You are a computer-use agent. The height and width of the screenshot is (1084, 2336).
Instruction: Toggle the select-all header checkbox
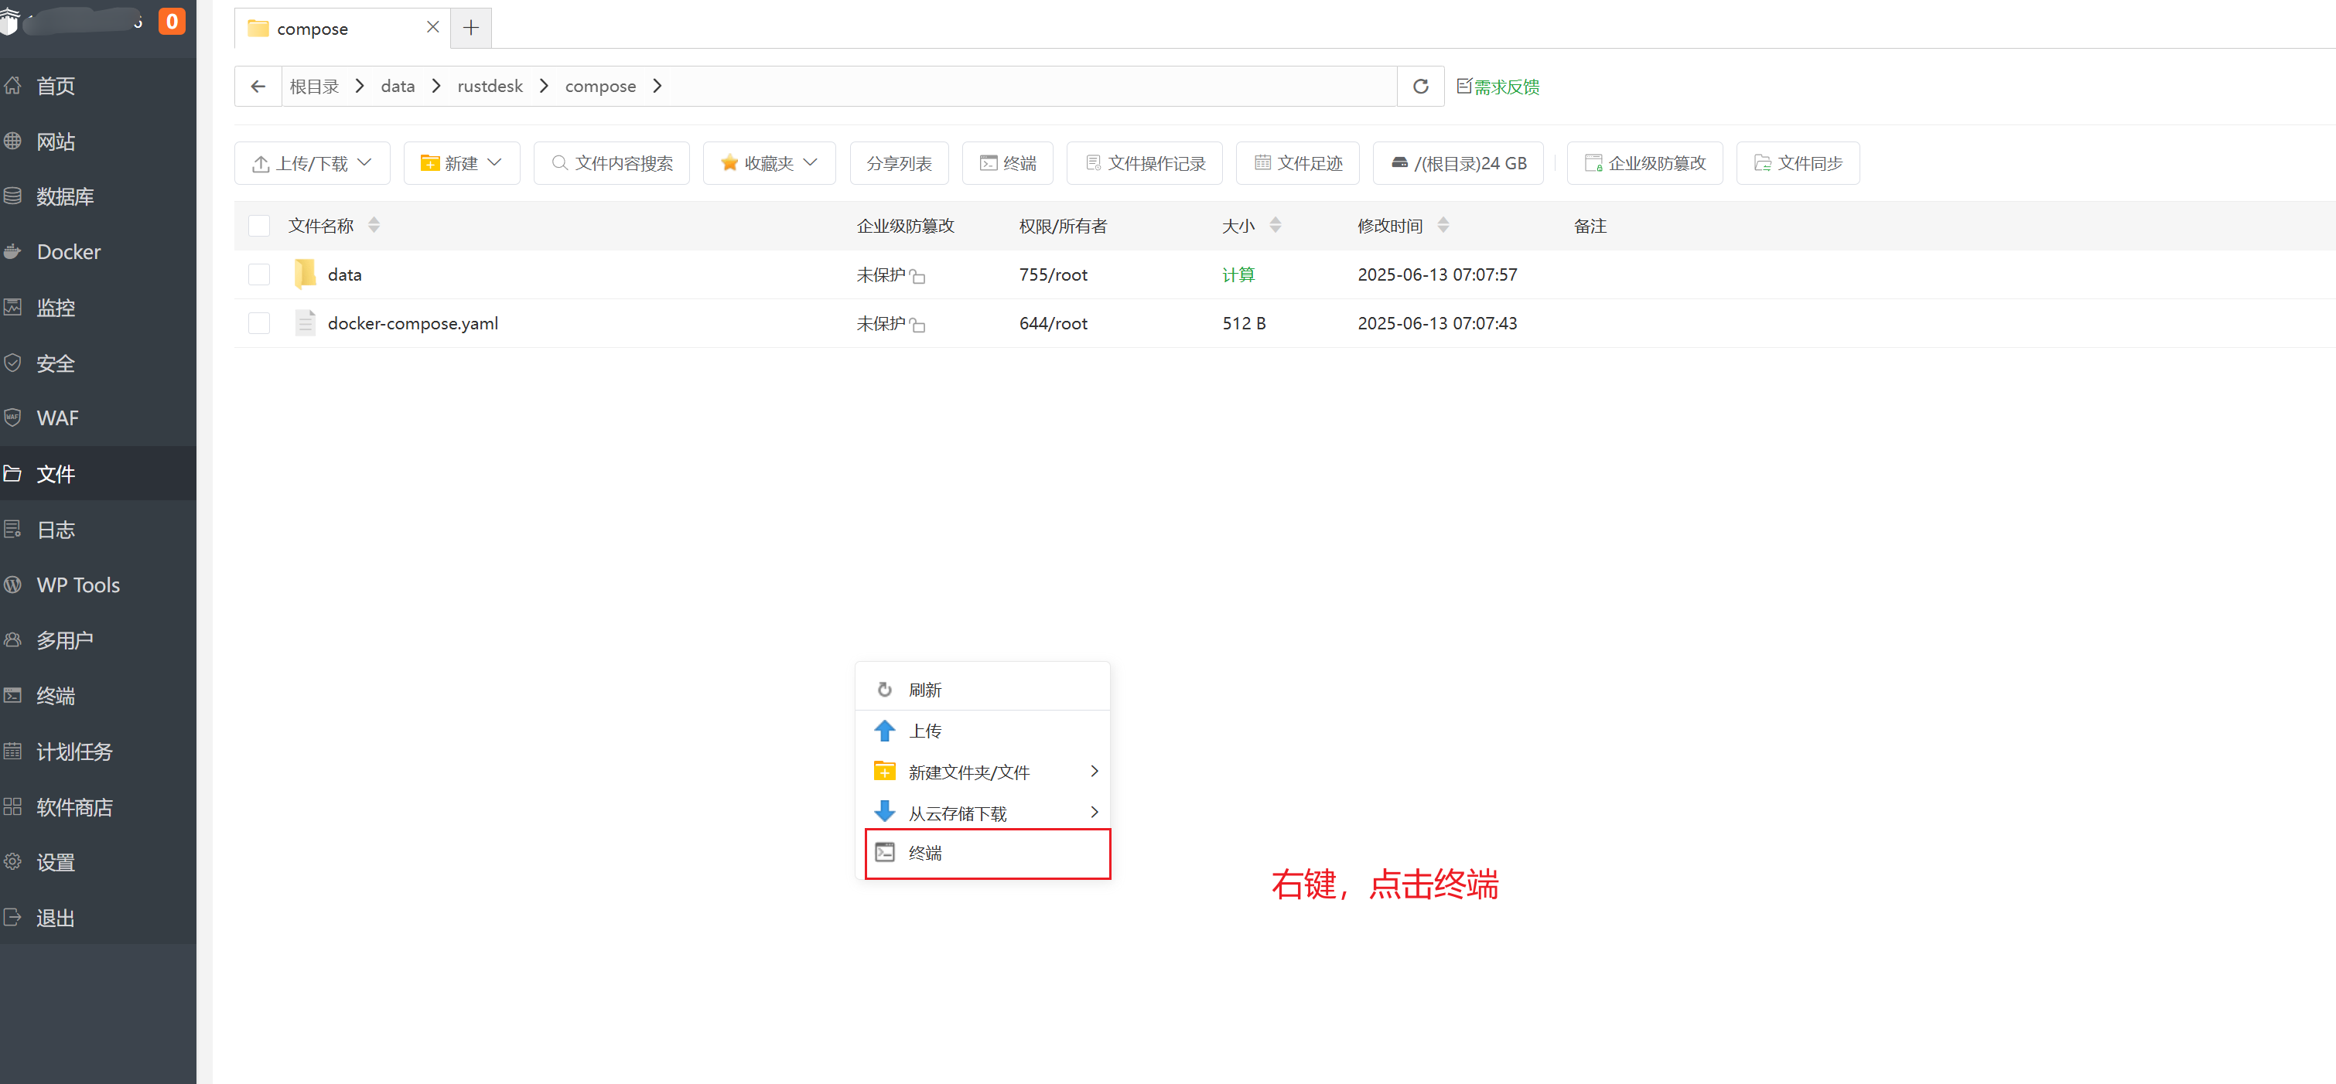pyautogui.click(x=259, y=226)
